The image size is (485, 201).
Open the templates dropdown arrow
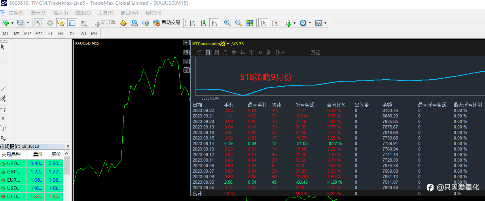click(x=325, y=23)
